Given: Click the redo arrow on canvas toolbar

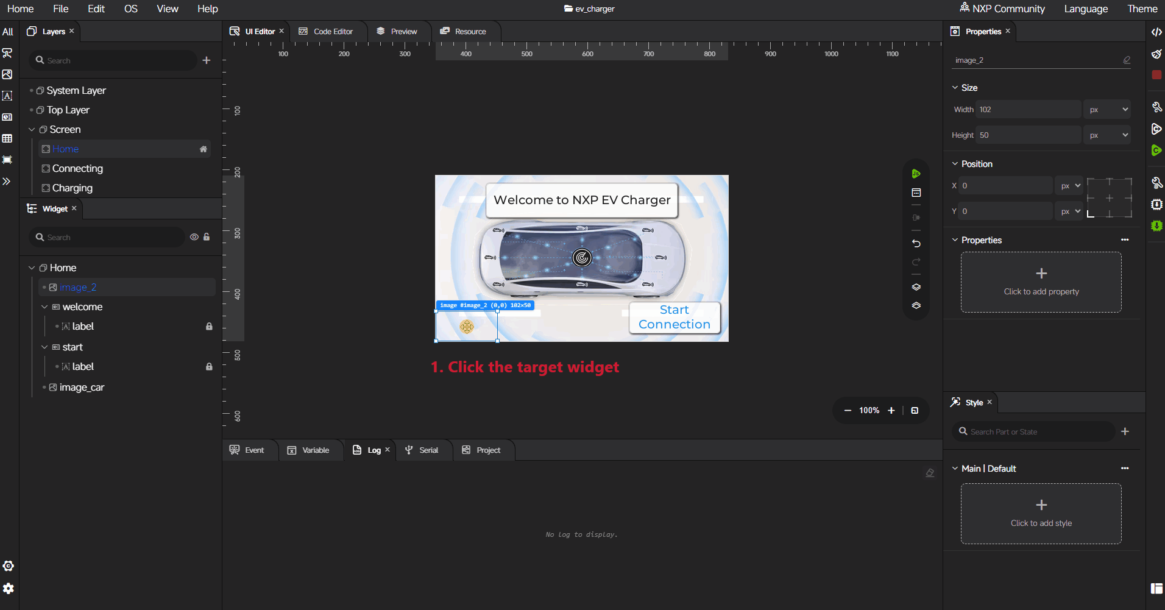Looking at the screenshot, I should coord(916,262).
